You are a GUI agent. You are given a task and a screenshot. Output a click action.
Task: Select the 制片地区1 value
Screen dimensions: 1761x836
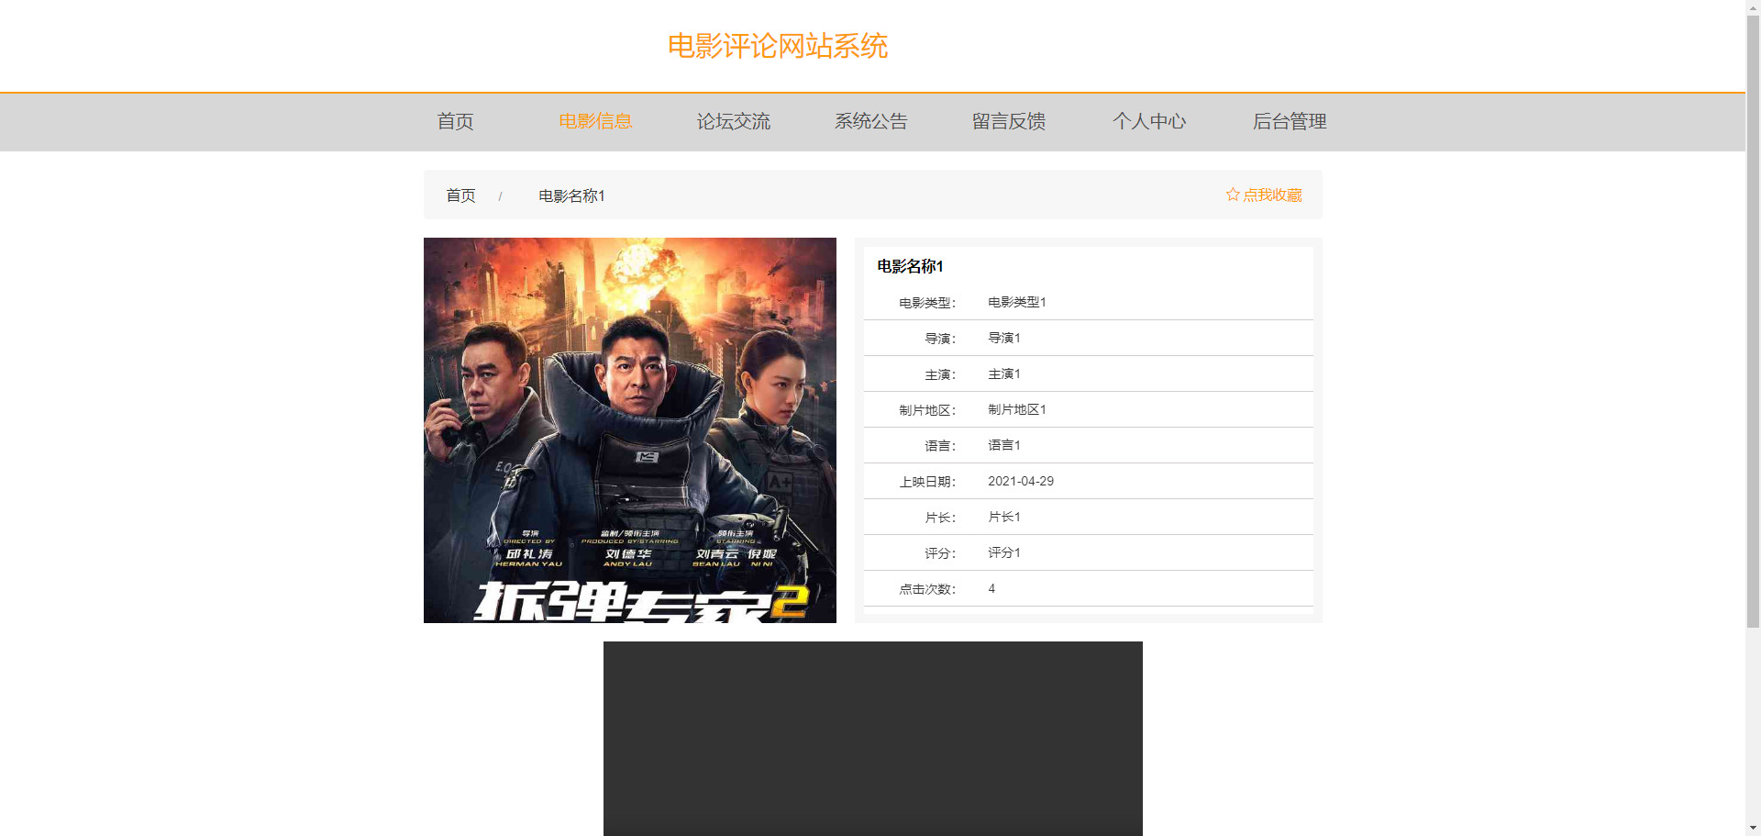coord(1016,409)
